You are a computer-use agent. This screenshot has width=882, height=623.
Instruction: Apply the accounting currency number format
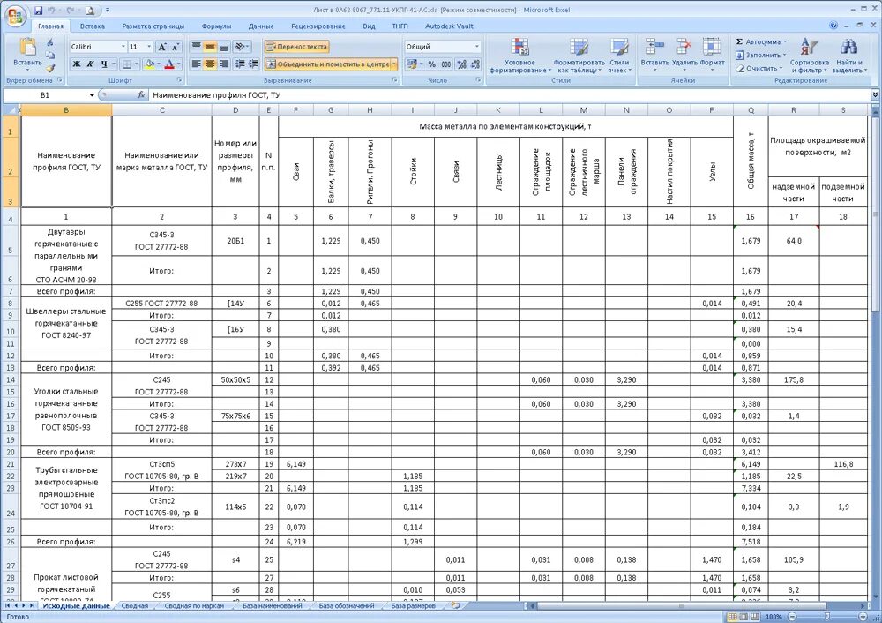coord(412,64)
